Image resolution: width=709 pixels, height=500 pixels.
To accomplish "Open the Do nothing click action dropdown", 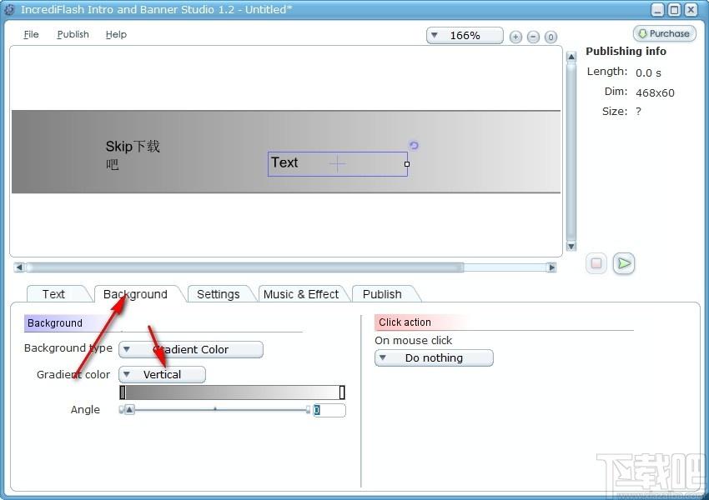I will click(x=434, y=358).
